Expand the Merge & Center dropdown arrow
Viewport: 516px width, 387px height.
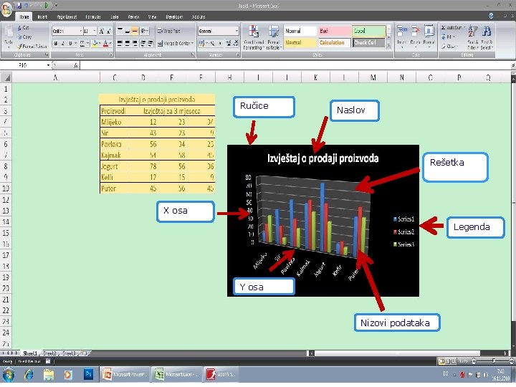tap(192, 44)
